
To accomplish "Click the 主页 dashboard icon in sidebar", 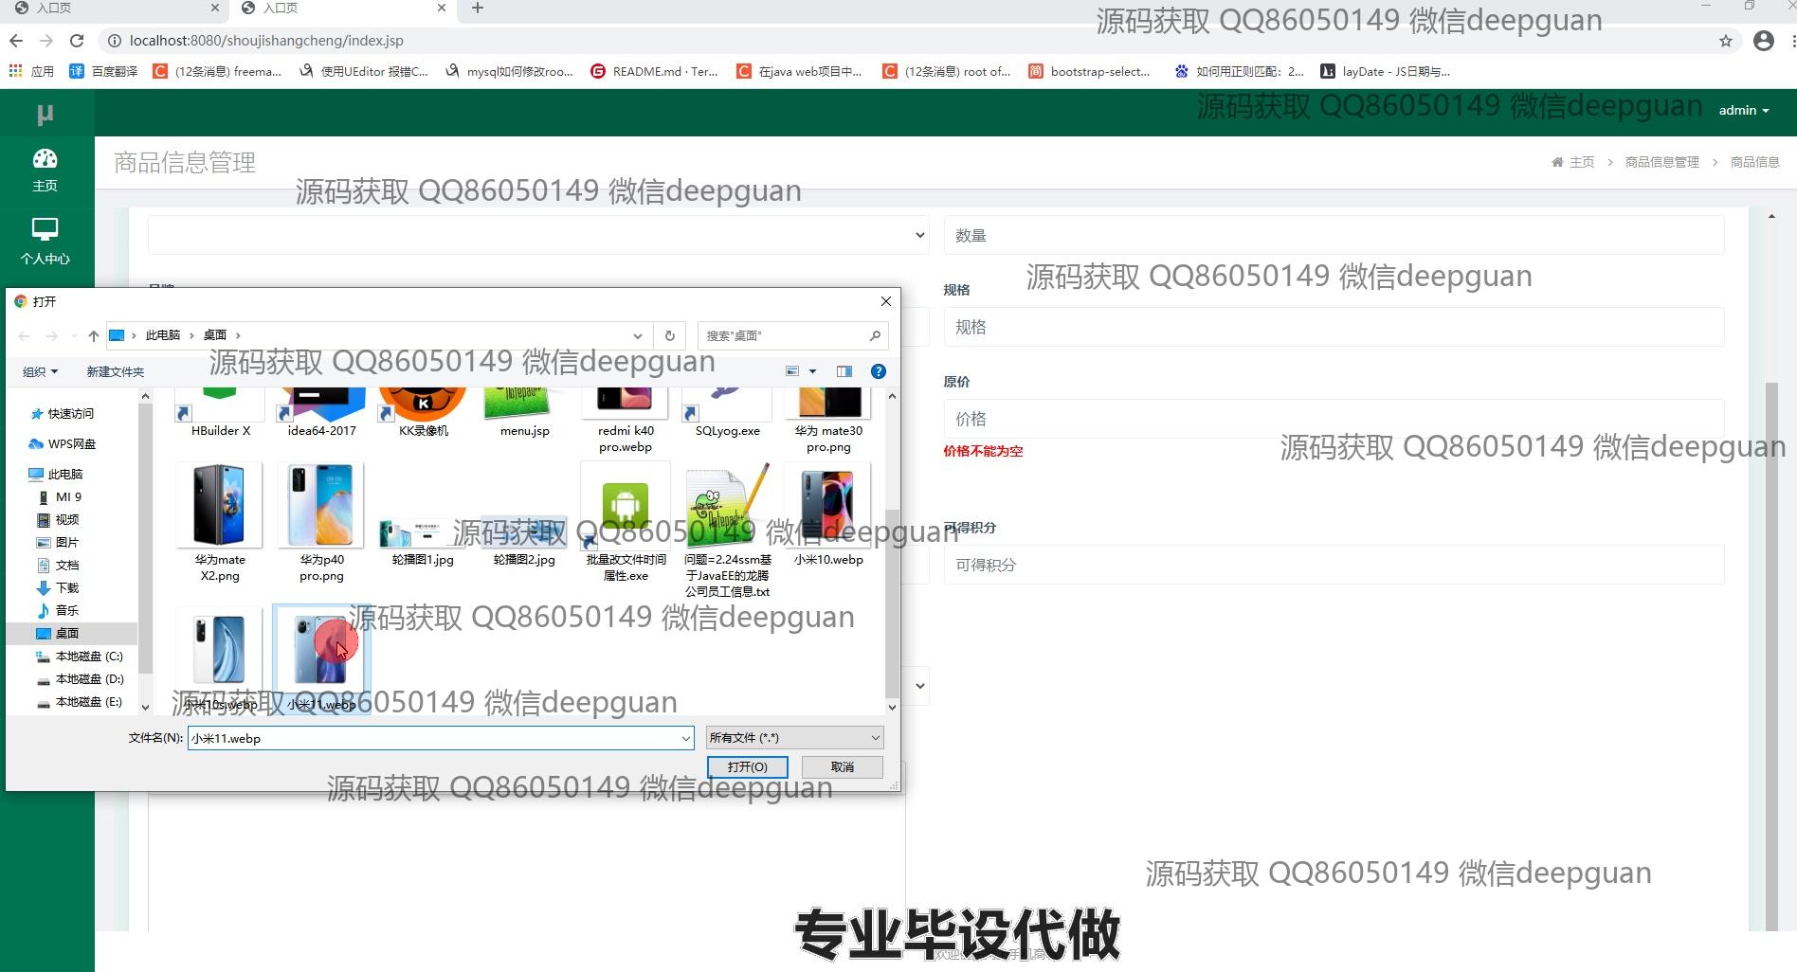I will click(x=45, y=159).
